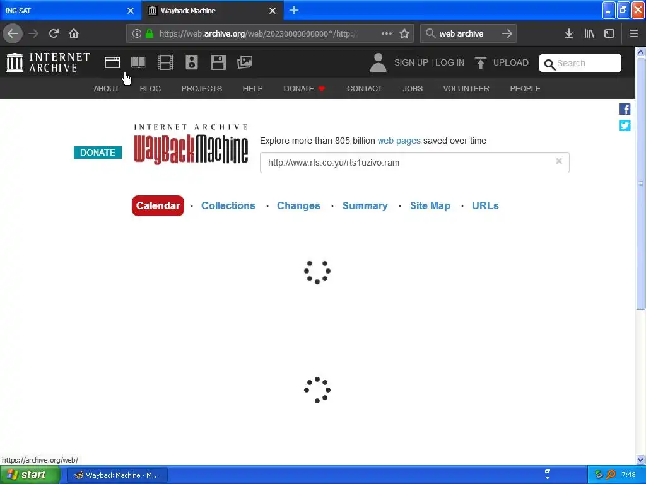Viewport: 646px width, 484px height.
Task: Toggle Firefox sidebar view
Action: coord(609,34)
